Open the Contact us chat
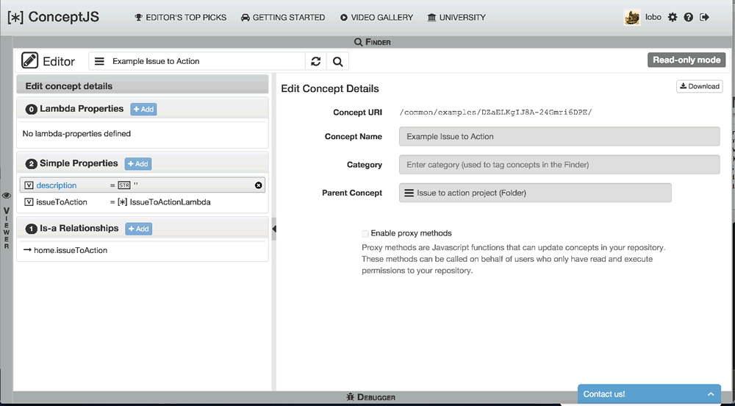 click(x=649, y=394)
